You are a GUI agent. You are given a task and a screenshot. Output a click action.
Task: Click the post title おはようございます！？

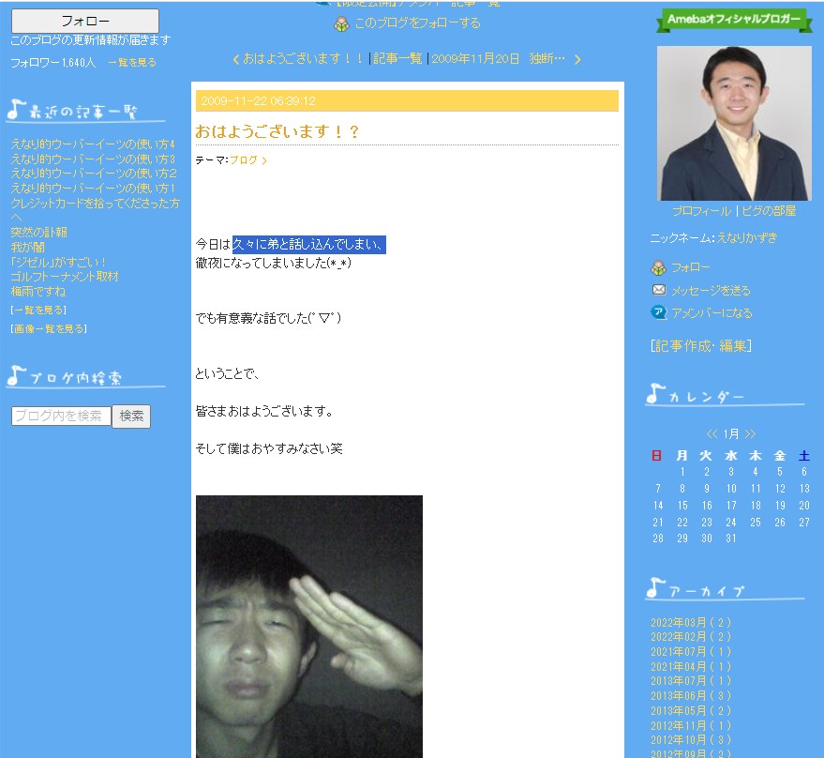(x=277, y=131)
